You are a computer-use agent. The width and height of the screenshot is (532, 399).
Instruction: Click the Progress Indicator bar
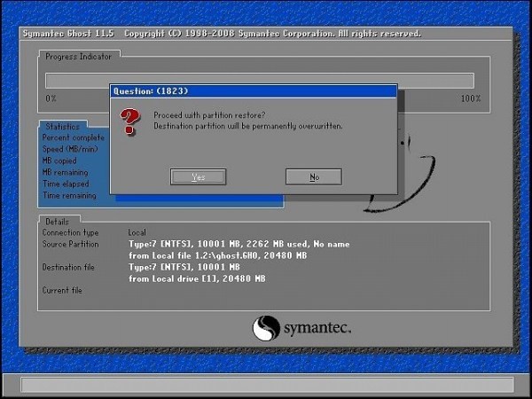click(260, 81)
